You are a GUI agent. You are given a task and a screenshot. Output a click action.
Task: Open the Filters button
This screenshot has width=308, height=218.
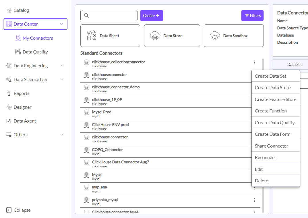pyautogui.click(x=252, y=16)
